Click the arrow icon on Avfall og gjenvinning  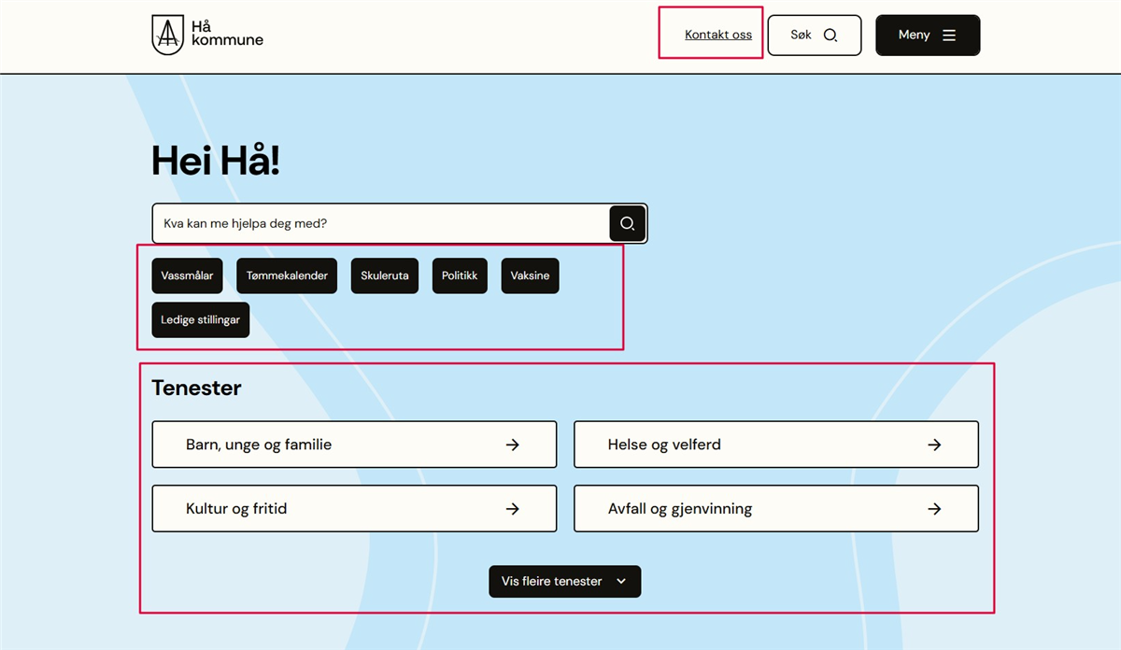pos(934,509)
